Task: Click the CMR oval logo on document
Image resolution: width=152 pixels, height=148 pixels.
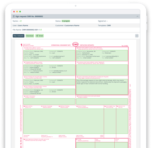Action: coord(75,44)
